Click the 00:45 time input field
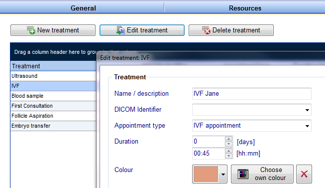Viewport: 325px width, 188px height. pyautogui.click(x=209, y=154)
